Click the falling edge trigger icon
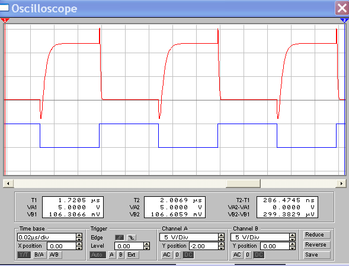This screenshot has height=266, width=349. tap(132, 238)
